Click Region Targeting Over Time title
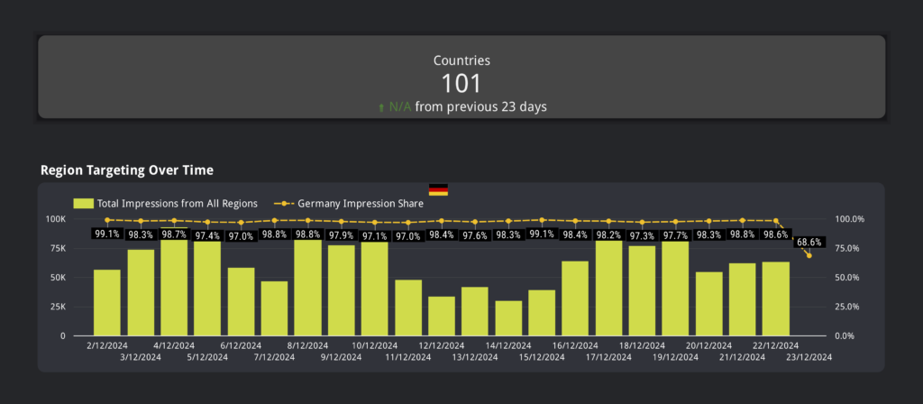923x404 pixels. [127, 170]
